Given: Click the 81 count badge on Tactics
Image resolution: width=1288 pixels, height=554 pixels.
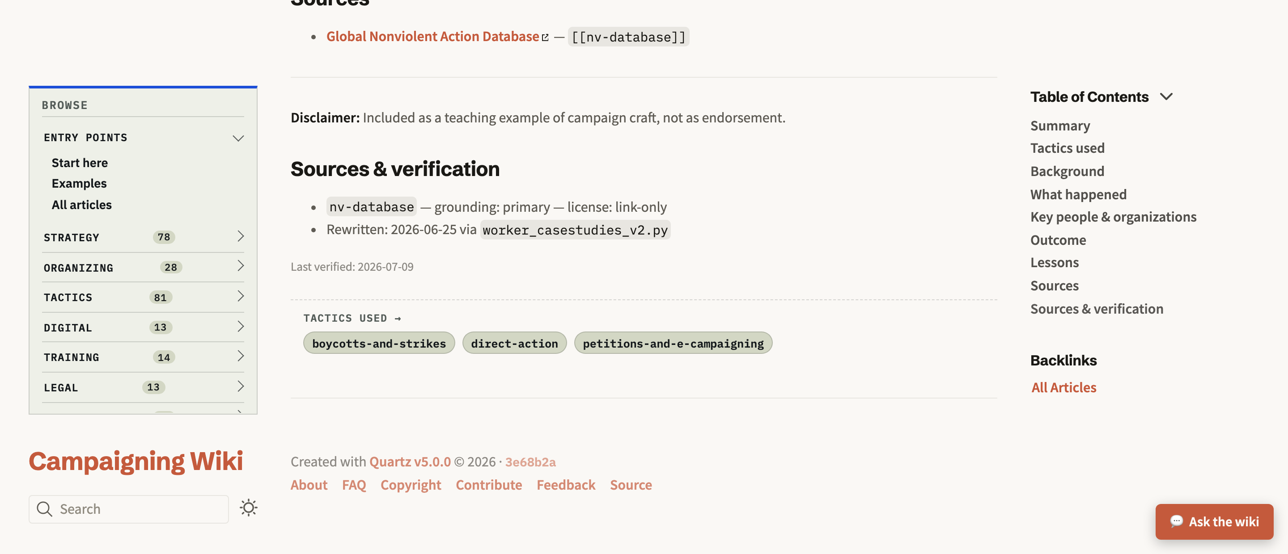Looking at the screenshot, I should [x=161, y=297].
